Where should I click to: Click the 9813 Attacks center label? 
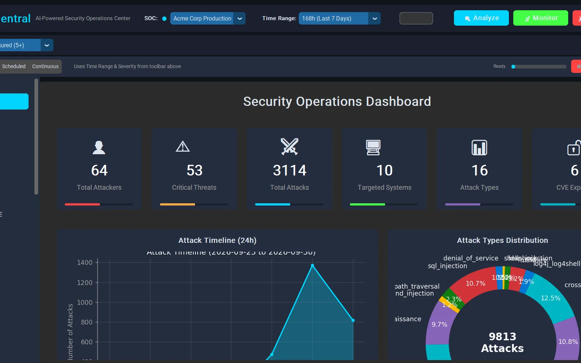point(502,342)
